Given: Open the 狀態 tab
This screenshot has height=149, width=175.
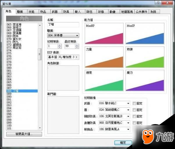Looking at the screenshot, I should coord(102,12).
